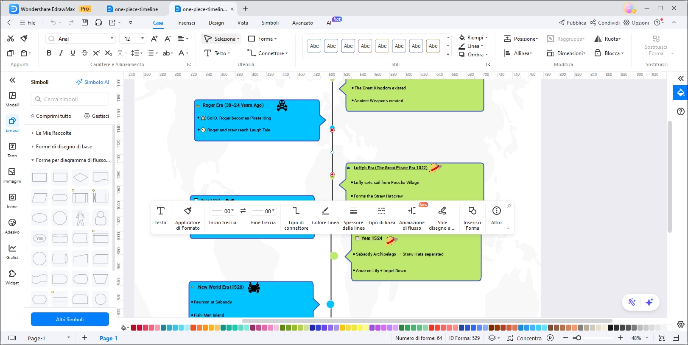The width and height of the screenshot is (688, 345).
Task: Open the immagini sidebar panel
Action: [x=12, y=175]
